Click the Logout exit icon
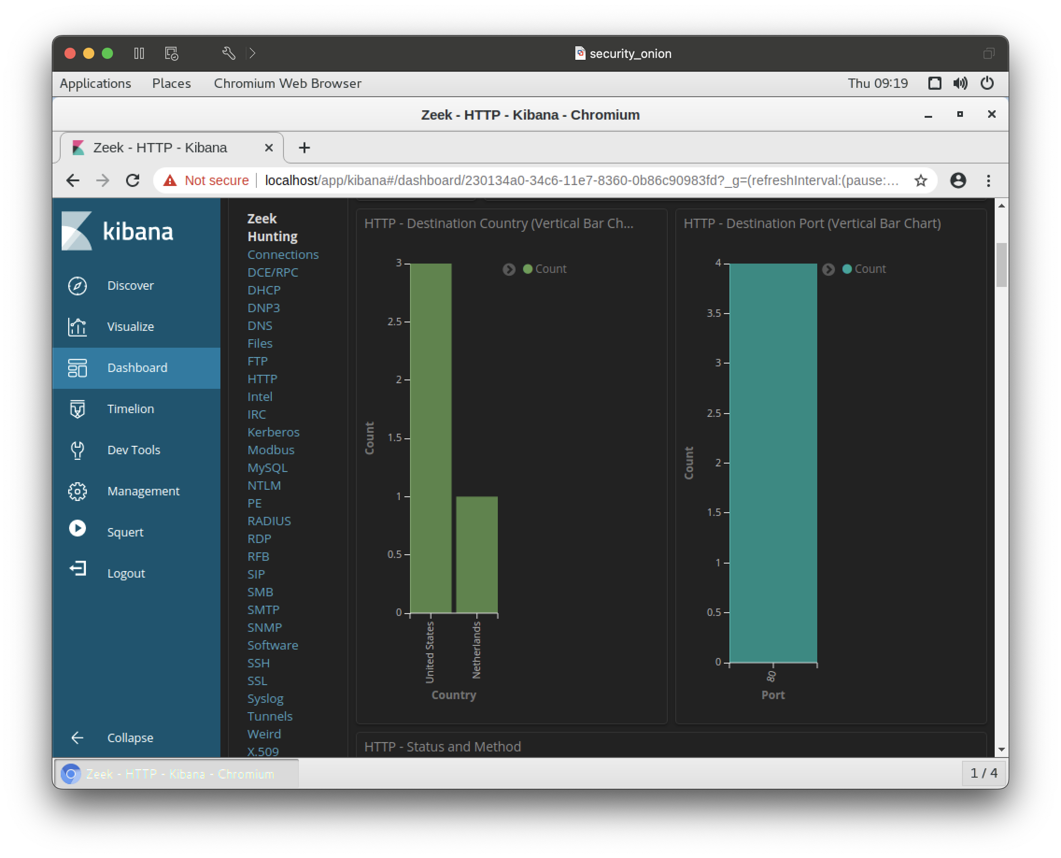Viewport: 1061px width, 858px height. (x=78, y=569)
